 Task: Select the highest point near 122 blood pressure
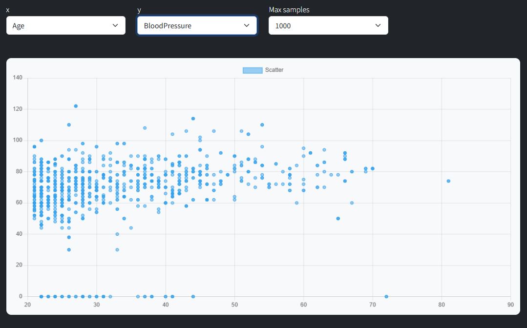[x=76, y=106]
